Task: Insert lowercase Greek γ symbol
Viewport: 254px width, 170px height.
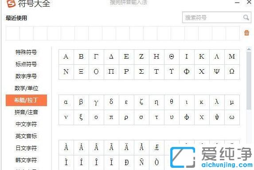Action: coord(96,102)
